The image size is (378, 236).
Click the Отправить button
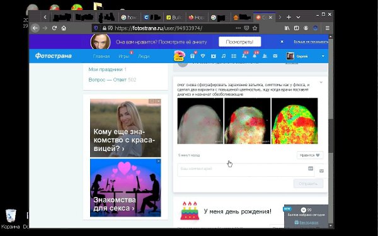click(308, 184)
